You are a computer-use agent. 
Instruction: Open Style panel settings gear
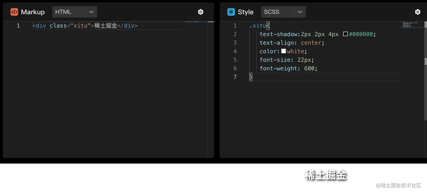418,12
